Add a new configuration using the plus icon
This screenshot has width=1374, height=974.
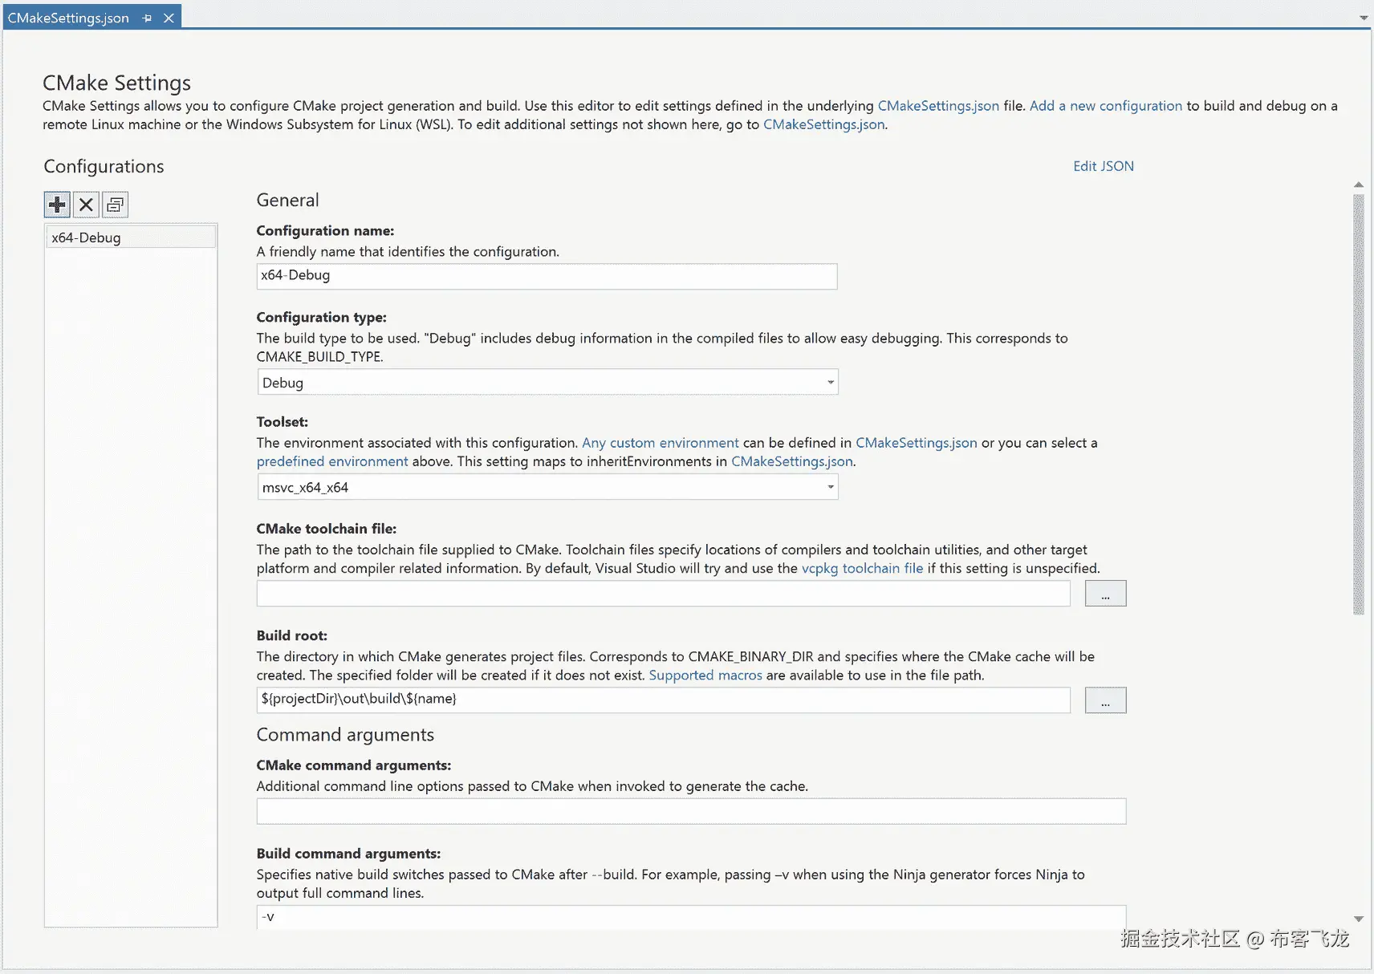[x=56, y=204]
